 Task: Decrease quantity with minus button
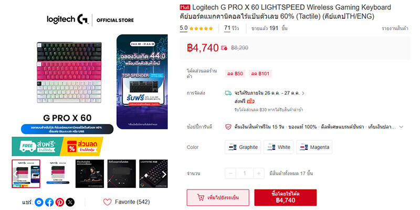tap(230, 173)
